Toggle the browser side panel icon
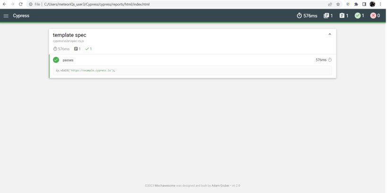The height and width of the screenshot is (193, 387). coord(364,4)
